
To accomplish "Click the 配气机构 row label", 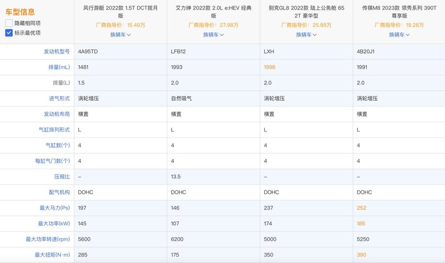I will point(59,192).
